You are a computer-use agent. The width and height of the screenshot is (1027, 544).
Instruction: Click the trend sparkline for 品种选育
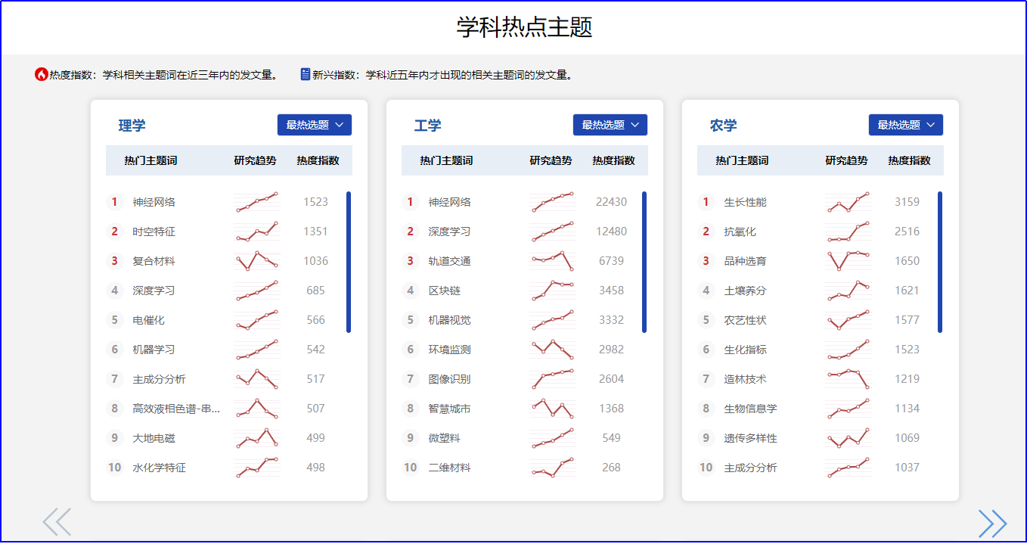pyautogui.click(x=849, y=261)
